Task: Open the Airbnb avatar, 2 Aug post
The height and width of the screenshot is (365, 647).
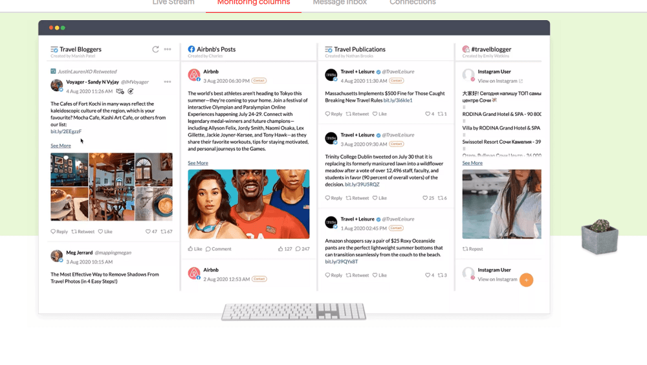Action: tap(194, 273)
